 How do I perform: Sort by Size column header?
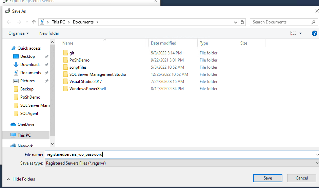pos(244,43)
